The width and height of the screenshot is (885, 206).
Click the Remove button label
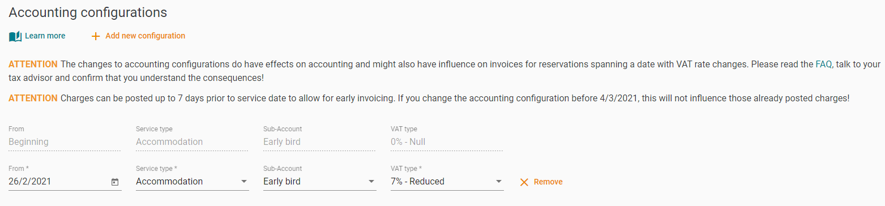coord(548,182)
